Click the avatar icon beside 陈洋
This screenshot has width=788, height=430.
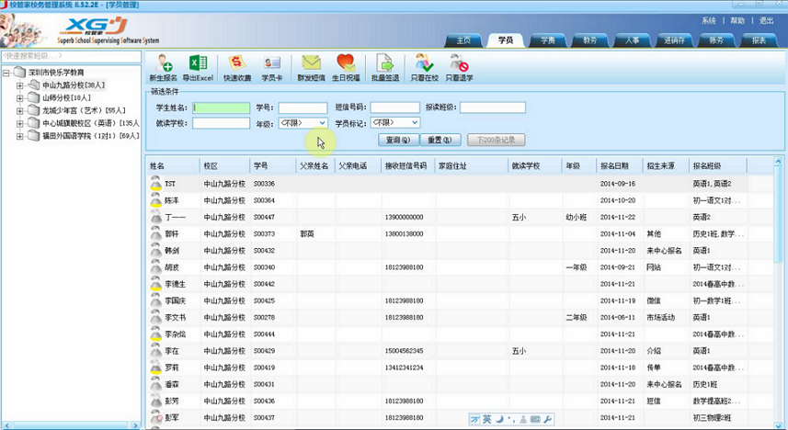coord(155,200)
